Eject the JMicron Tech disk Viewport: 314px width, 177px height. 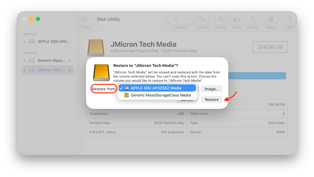click(x=69, y=70)
